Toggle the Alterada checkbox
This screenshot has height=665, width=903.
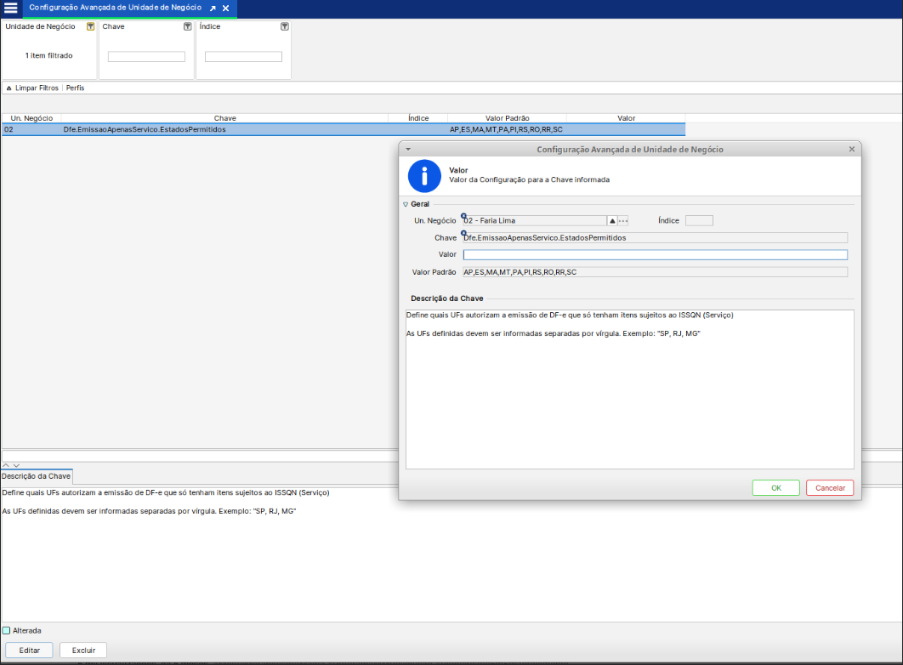pyautogui.click(x=7, y=631)
